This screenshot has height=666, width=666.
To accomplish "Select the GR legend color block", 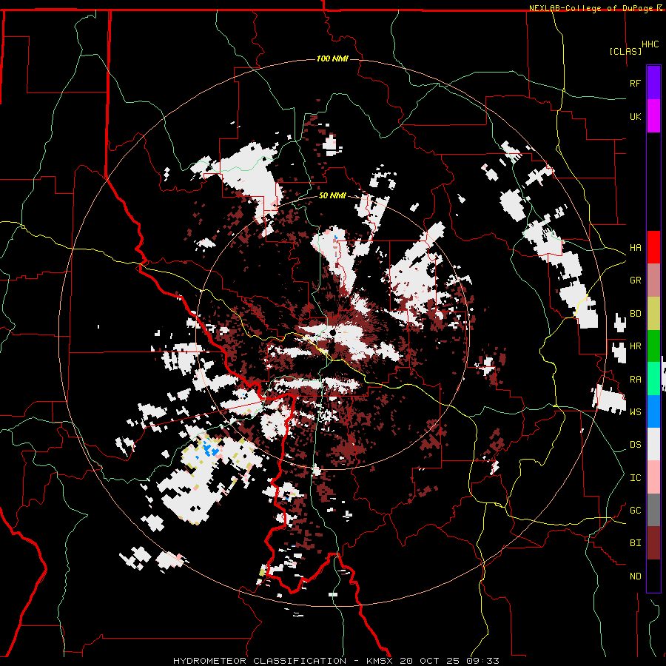I will pyautogui.click(x=653, y=280).
